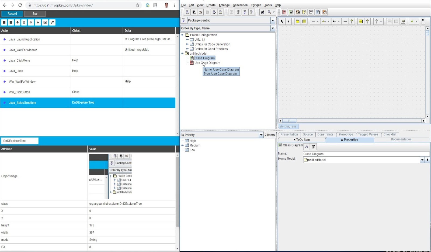Image resolution: width=431 pixels, height=252 pixels.
Task: Select the Win_ClickButton step row
Action: [88, 92]
